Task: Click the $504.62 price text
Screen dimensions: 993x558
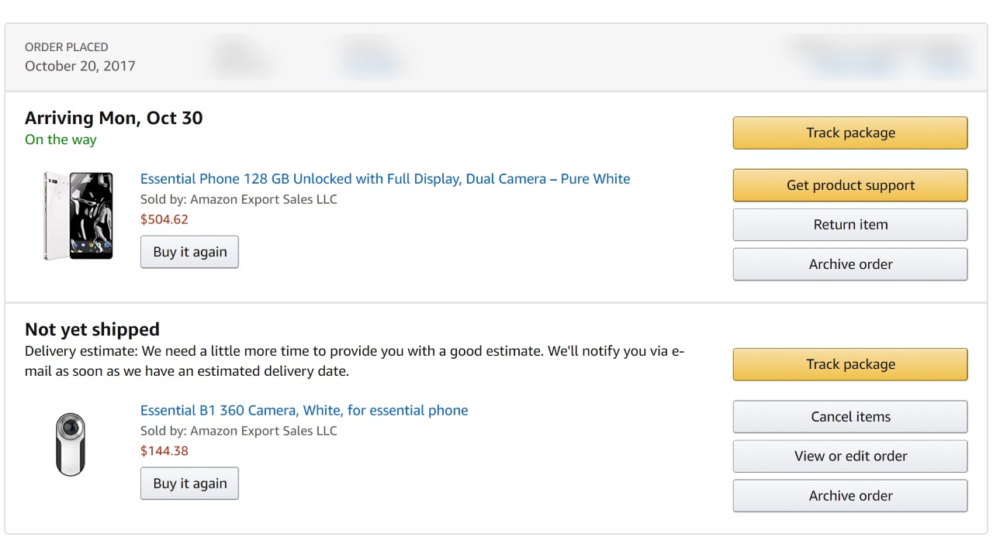Action: 164,219
